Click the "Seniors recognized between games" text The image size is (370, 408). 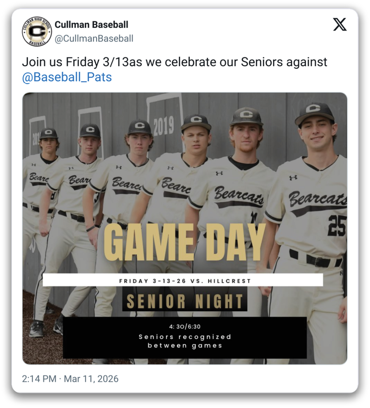point(185,341)
